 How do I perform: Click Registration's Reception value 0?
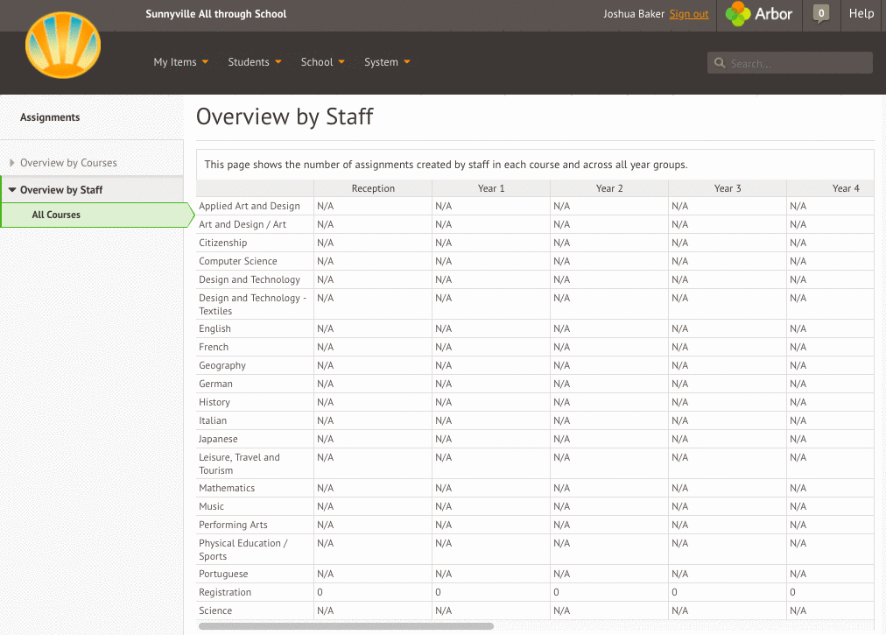[320, 592]
